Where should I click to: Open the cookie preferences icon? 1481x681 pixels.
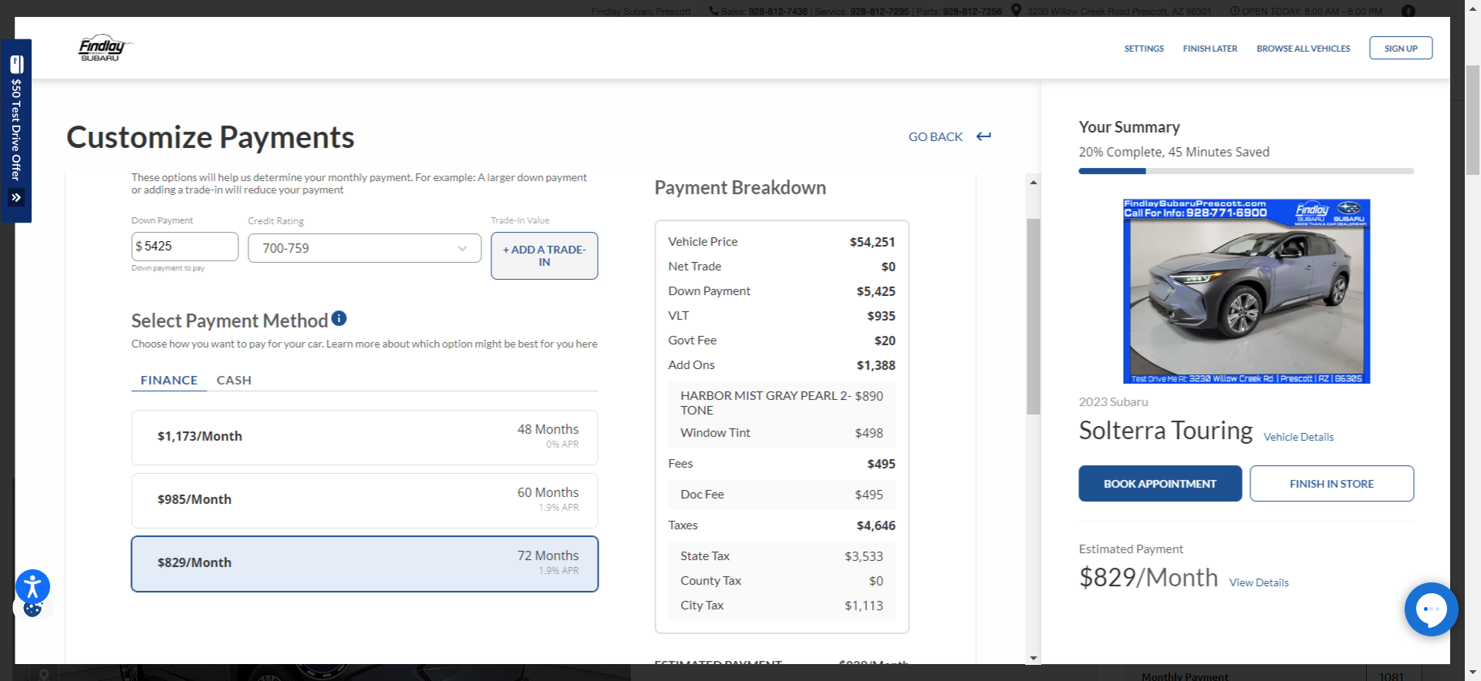32,609
